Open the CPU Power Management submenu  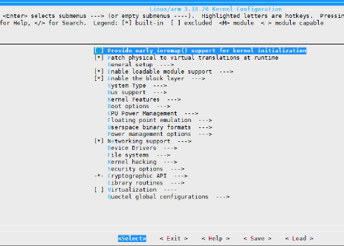point(153,113)
